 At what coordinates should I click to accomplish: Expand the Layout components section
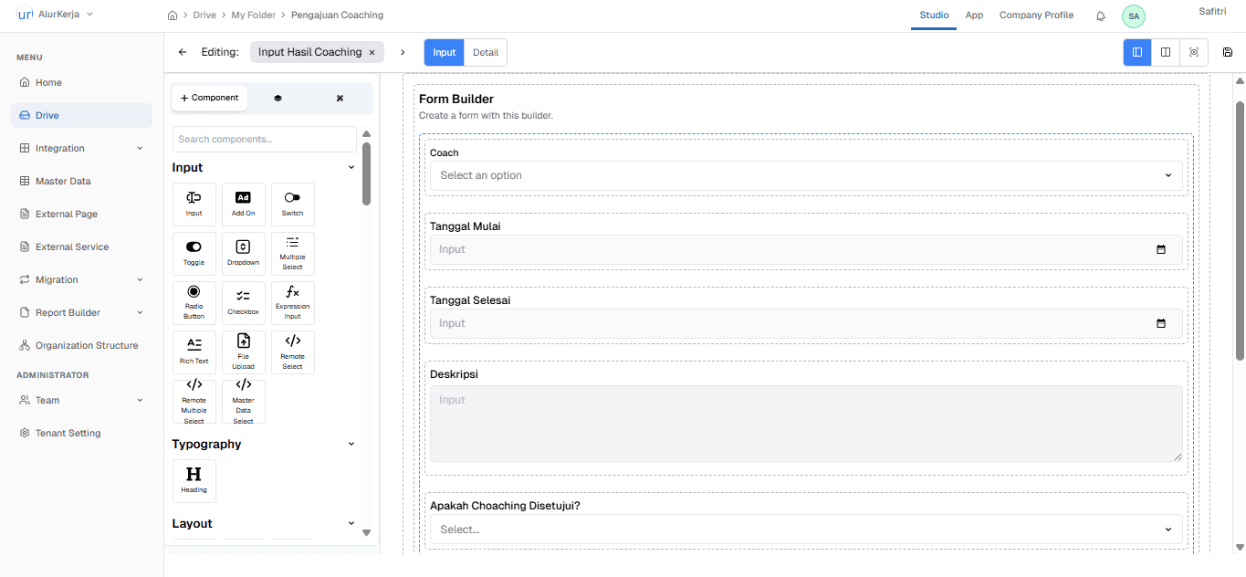[351, 522]
